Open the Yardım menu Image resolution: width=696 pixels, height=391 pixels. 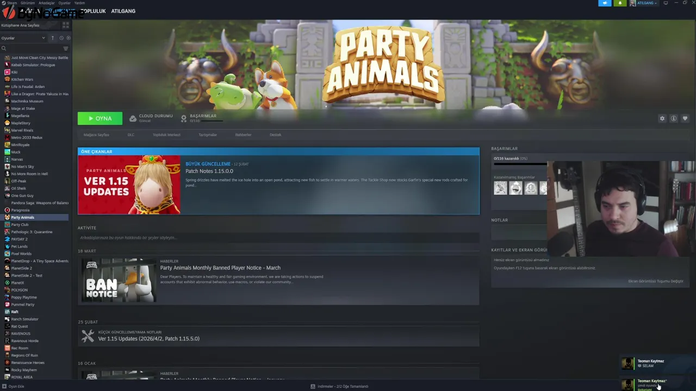[x=79, y=3]
